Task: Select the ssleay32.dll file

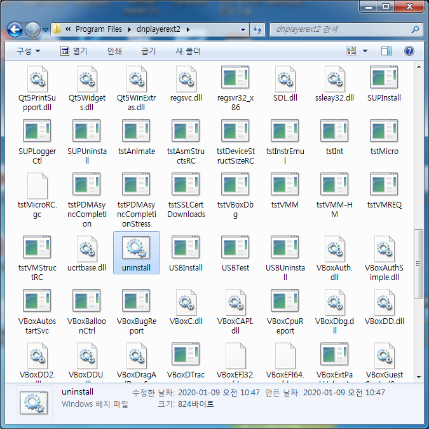Action: [334, 83]
